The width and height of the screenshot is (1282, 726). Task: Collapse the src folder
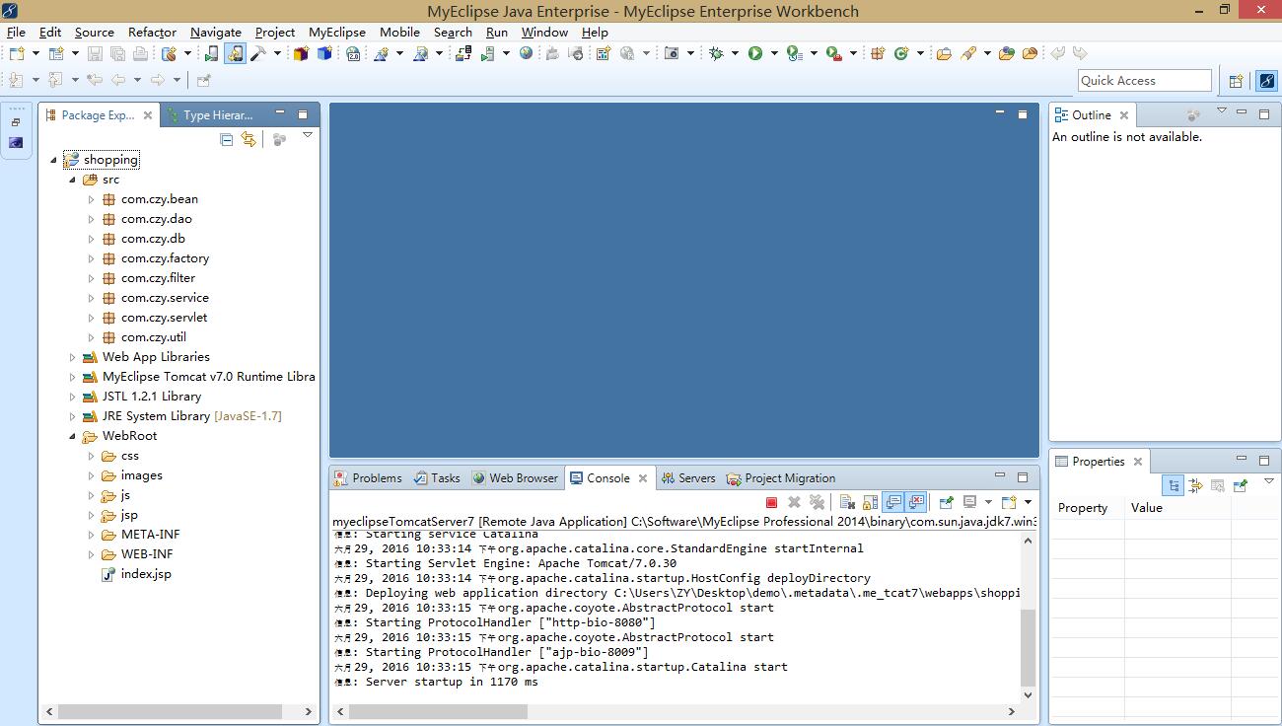tap(72, 180)
